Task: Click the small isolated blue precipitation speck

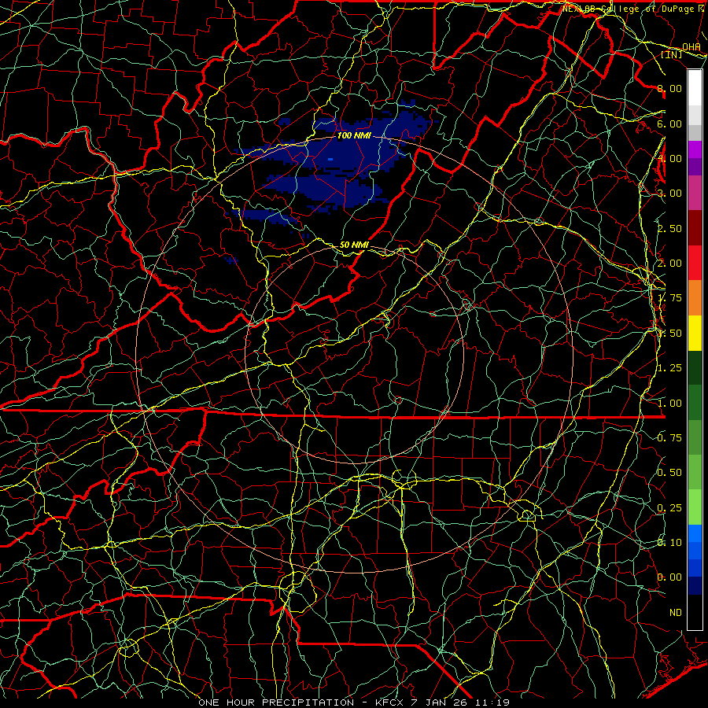Action: click(x=231, y=260)
